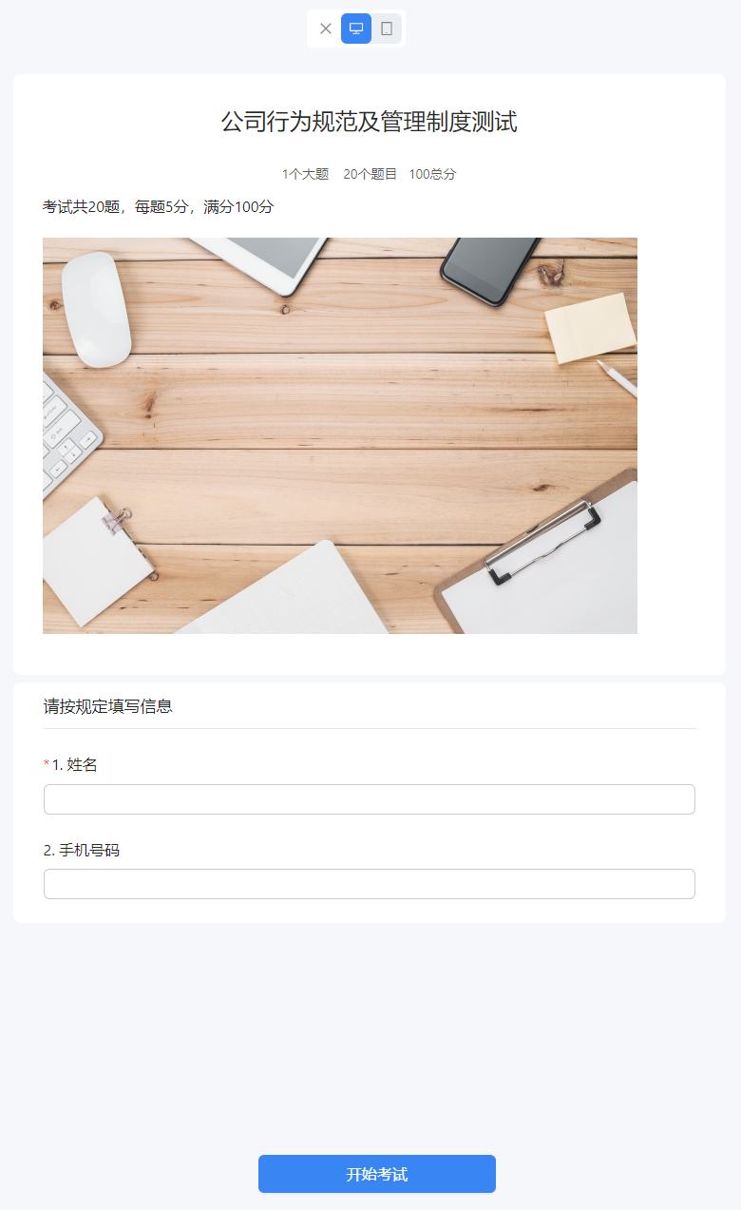The height and width of the screenshot is (1210, 741).
Task: Click the 请按规定填写信息 section heading
Action: (x=108, y=706)
